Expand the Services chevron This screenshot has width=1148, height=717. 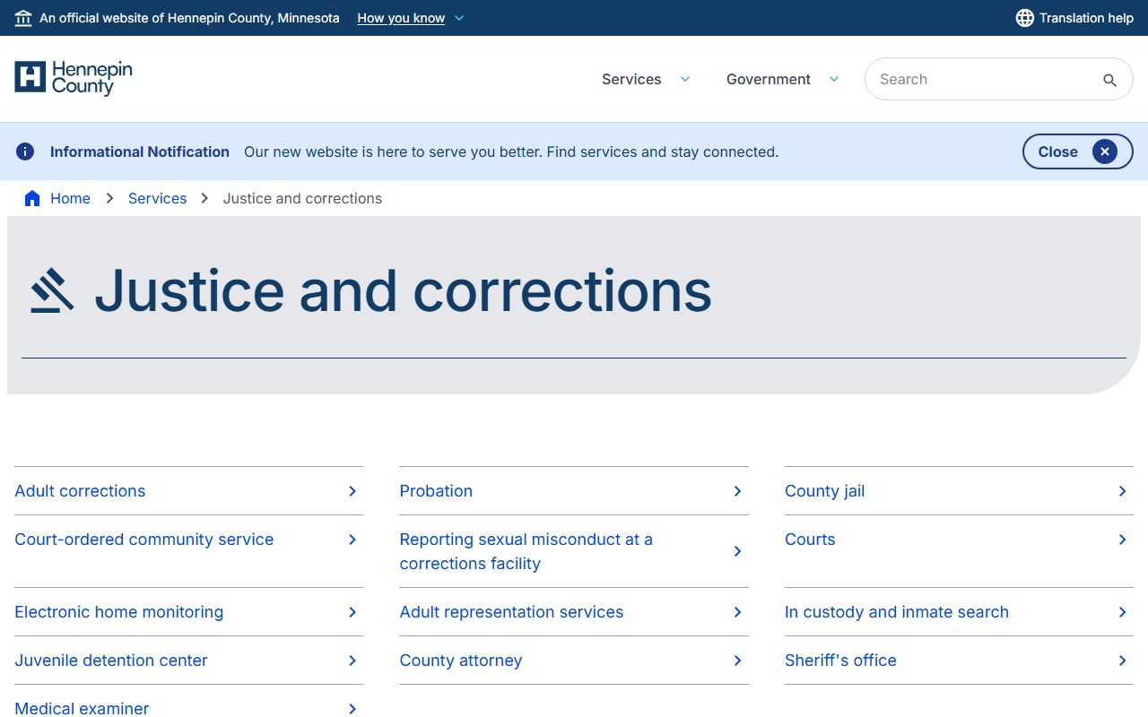(x=685, y=79)
